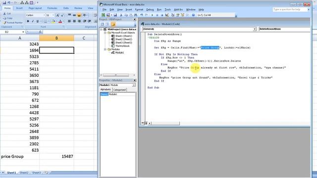Click the Reset stop icon in VBA toolbar

click(x=162, y=15)
